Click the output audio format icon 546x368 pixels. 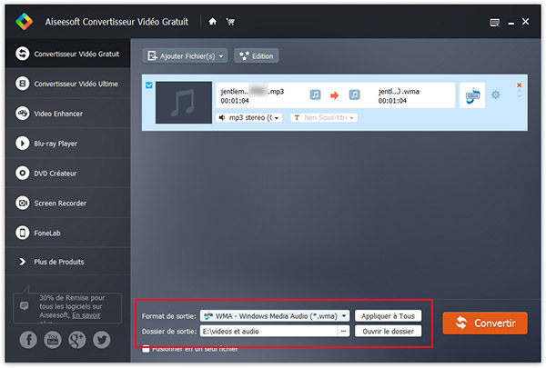coord(355,94)
